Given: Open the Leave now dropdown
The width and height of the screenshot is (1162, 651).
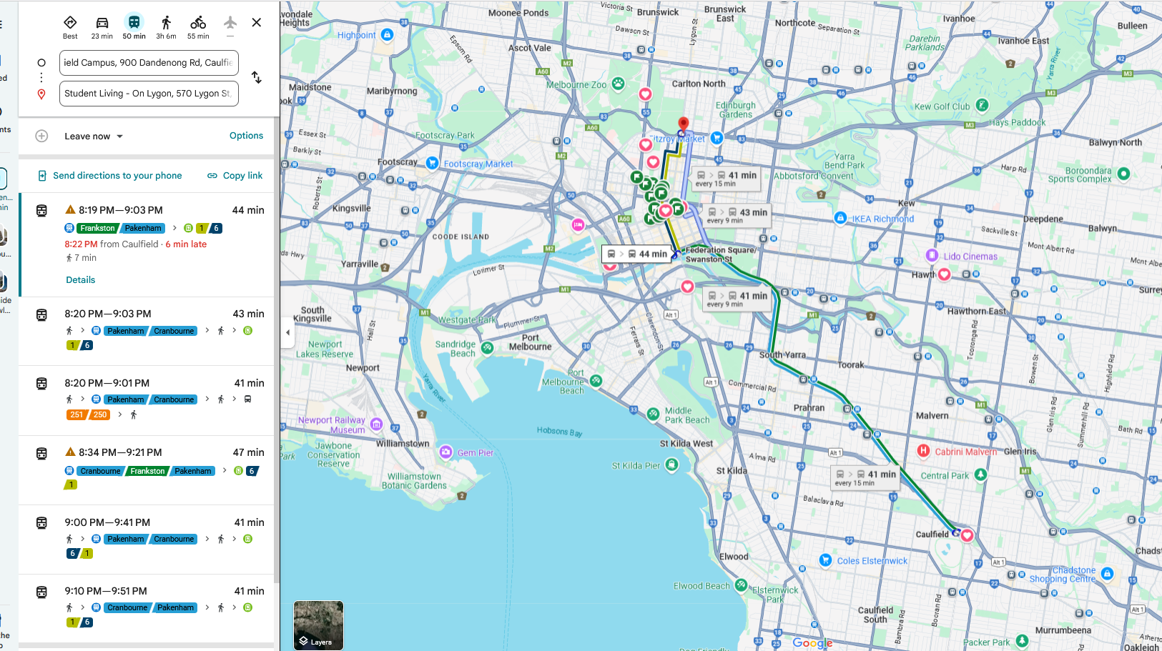Looking at the screenshot, I should coord(94,136).
